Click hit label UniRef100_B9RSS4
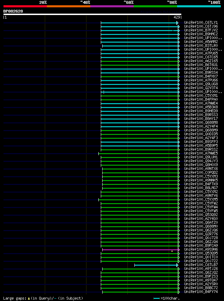The height and width of the screenshot is (301, 224). coord(201,73)
